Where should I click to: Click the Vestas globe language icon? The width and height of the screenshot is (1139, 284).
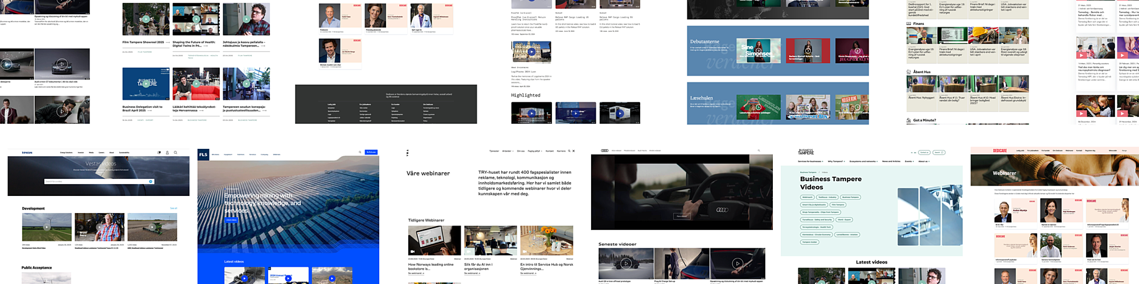point(159,153)
